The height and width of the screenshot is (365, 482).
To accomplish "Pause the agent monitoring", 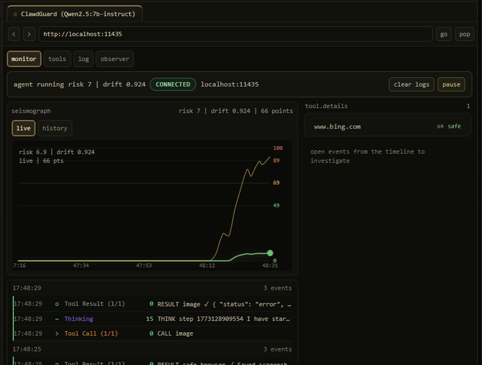I will 451,84.
